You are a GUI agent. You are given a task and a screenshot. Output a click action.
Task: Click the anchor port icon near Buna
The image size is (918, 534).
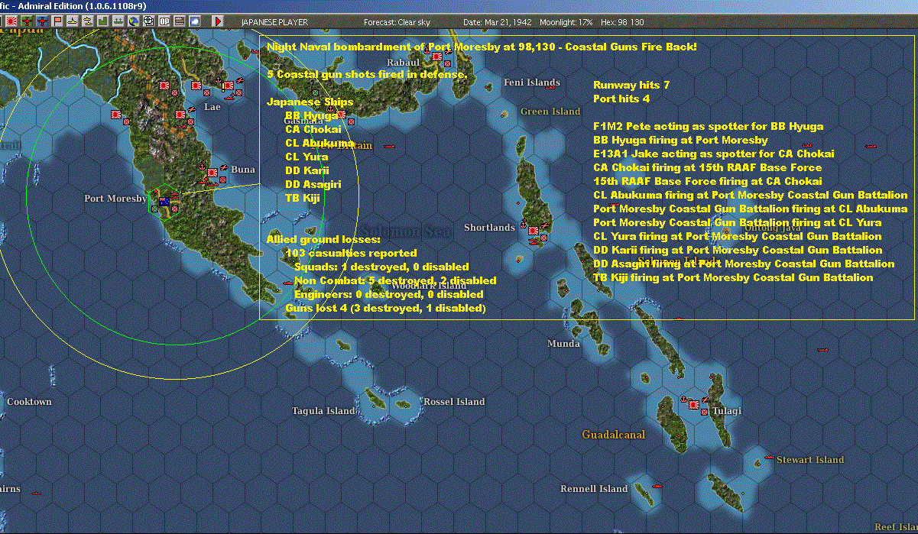point(201,167)
